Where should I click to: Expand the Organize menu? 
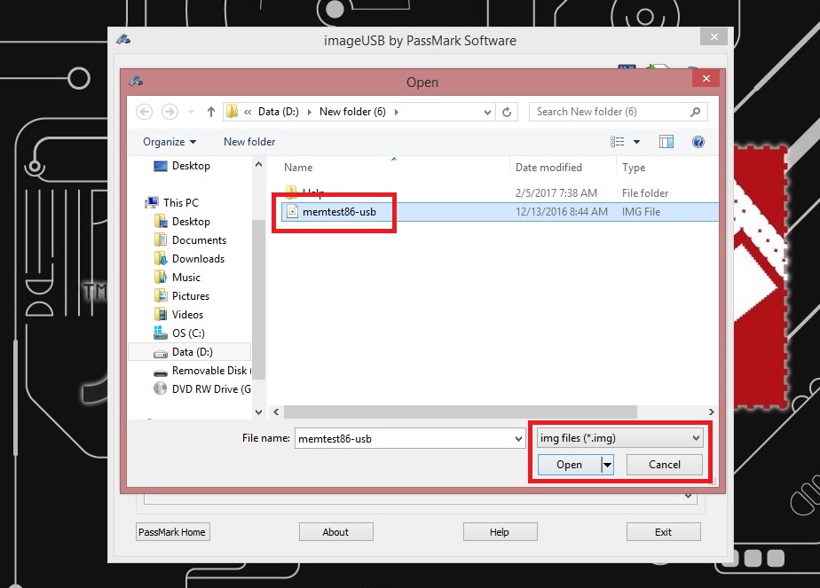(170, 142)
